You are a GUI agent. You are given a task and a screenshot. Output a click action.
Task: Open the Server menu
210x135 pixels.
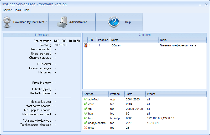click(7, 10)
